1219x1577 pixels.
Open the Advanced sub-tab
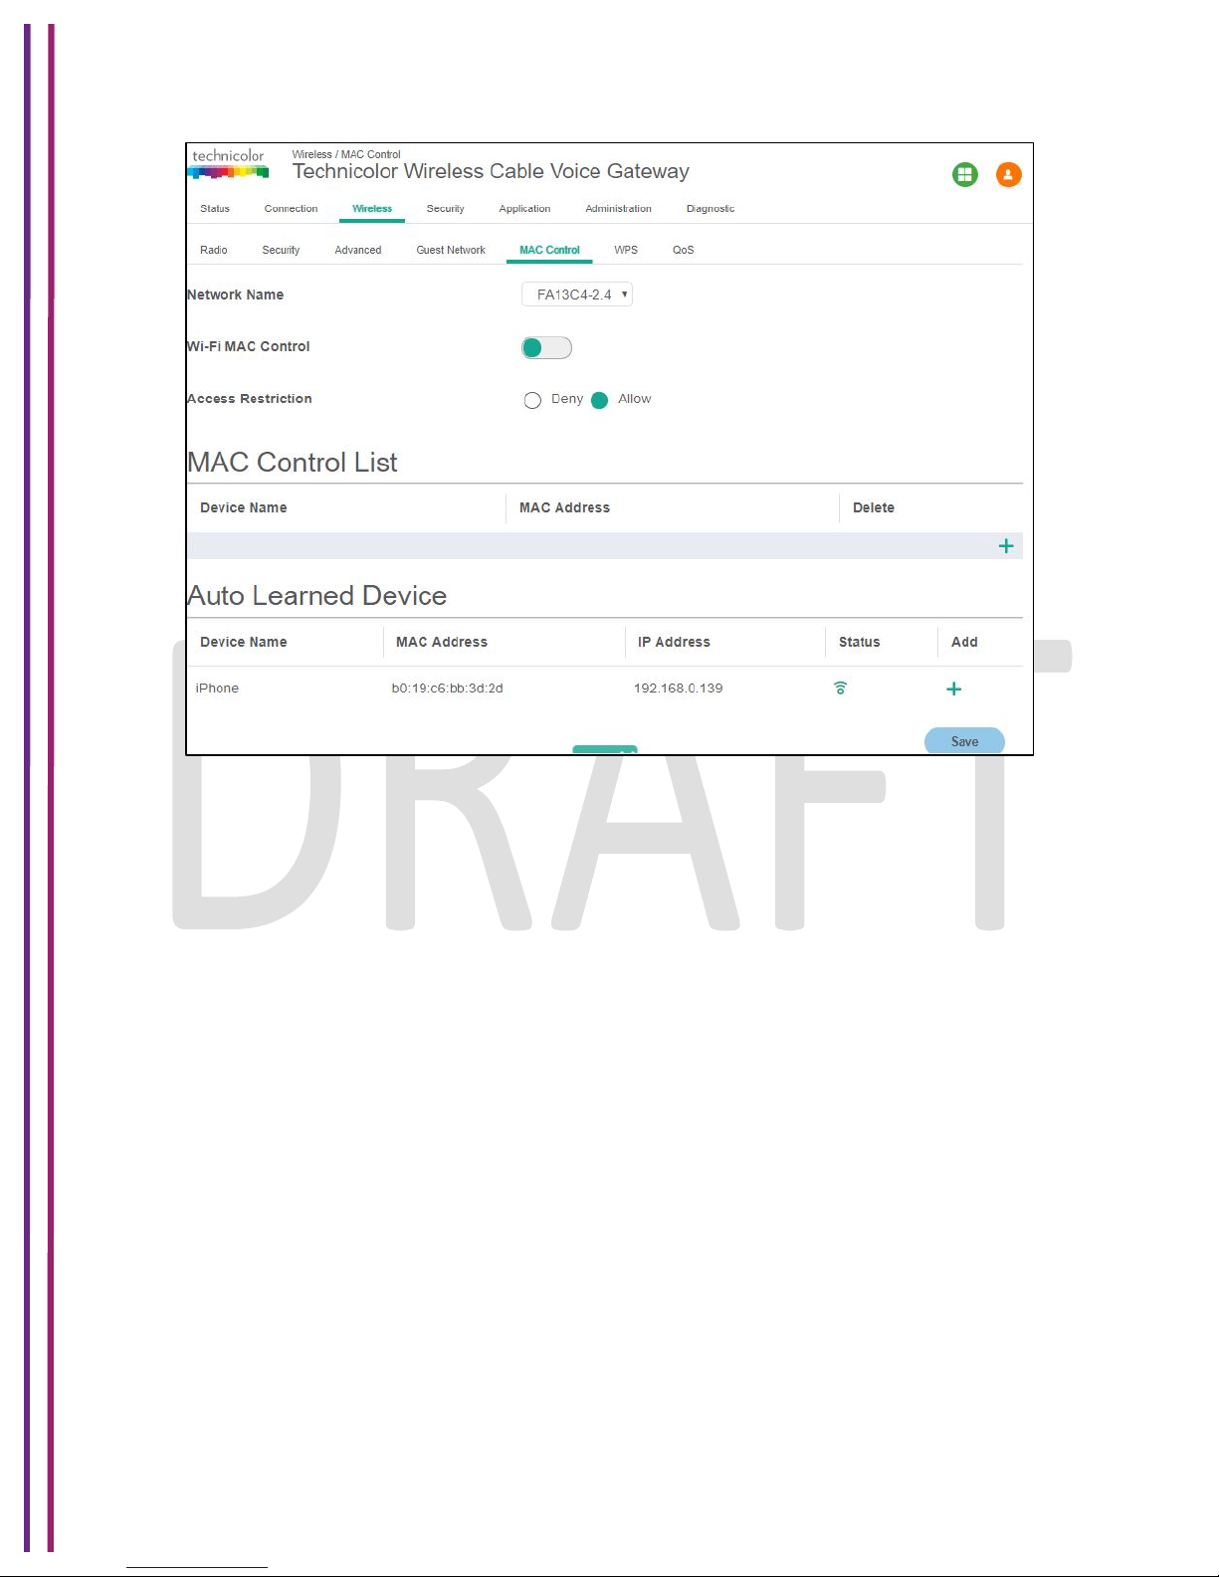pos(358,250)
